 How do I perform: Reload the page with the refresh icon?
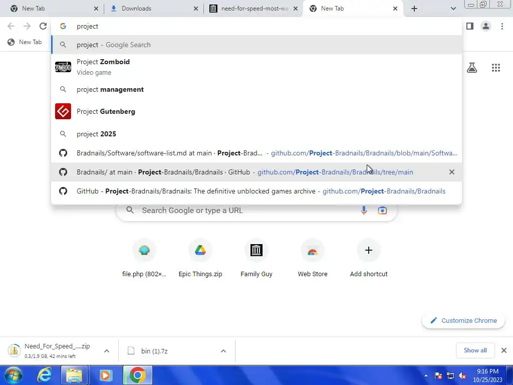pos(43,26)
